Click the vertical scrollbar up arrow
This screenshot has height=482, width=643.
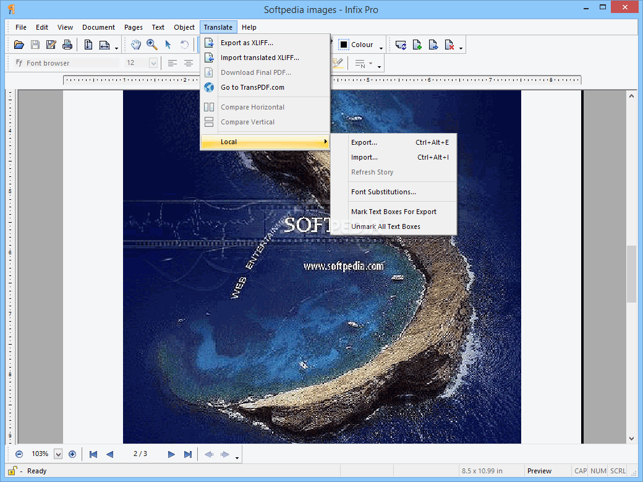[x=631, y=96]
